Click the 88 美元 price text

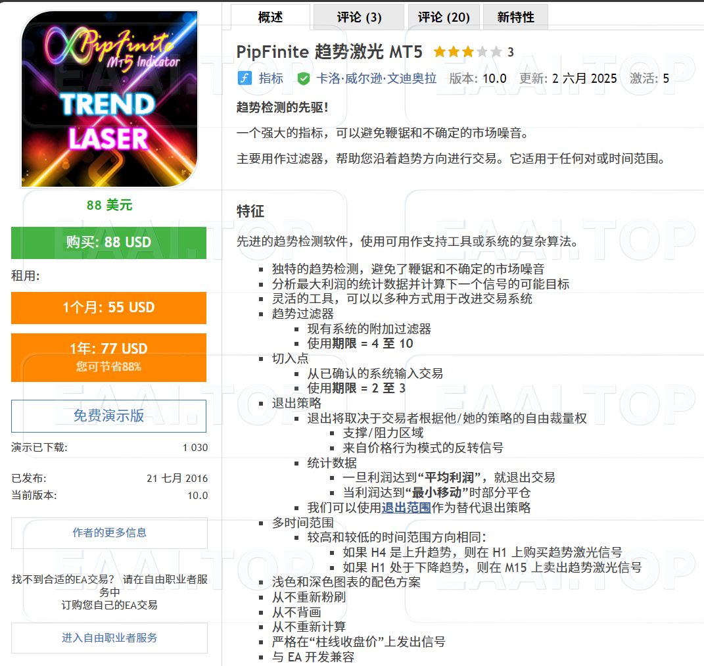109,205
